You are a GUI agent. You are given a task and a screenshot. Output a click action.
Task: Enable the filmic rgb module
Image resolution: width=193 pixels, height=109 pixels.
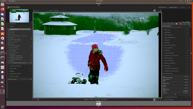[x=163, y=30]
